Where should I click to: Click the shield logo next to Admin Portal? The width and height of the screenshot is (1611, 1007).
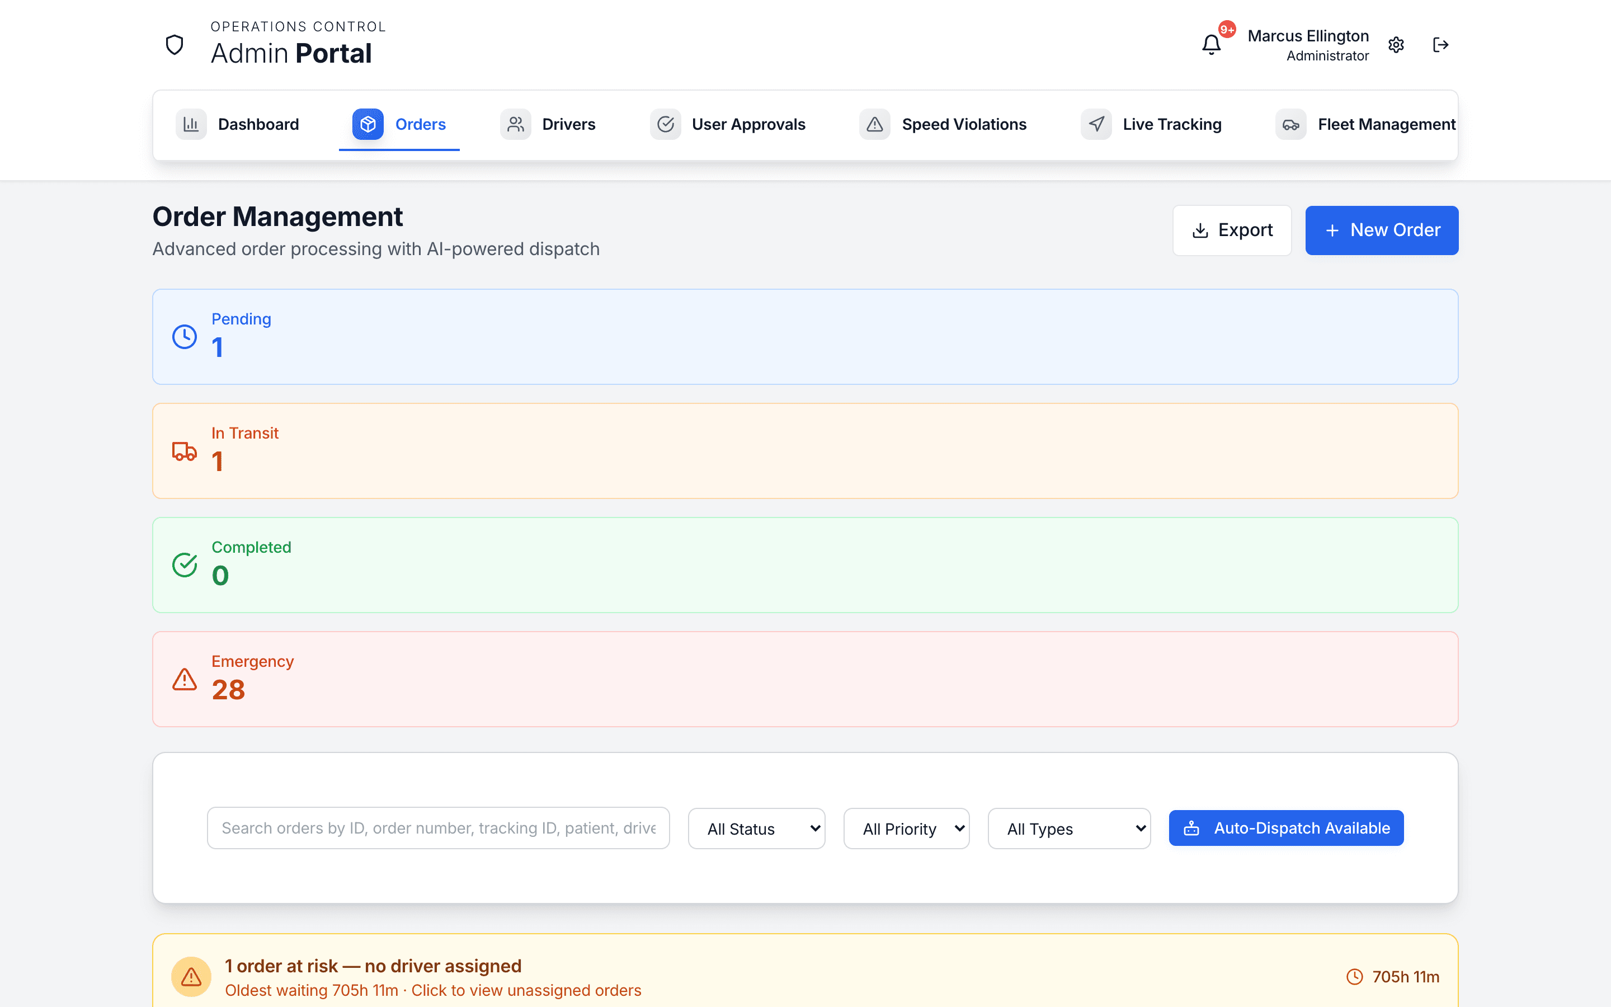pos(174,44)
